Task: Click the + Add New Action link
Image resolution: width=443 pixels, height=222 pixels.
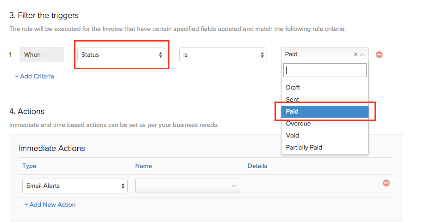Action: tap(50, 205)
